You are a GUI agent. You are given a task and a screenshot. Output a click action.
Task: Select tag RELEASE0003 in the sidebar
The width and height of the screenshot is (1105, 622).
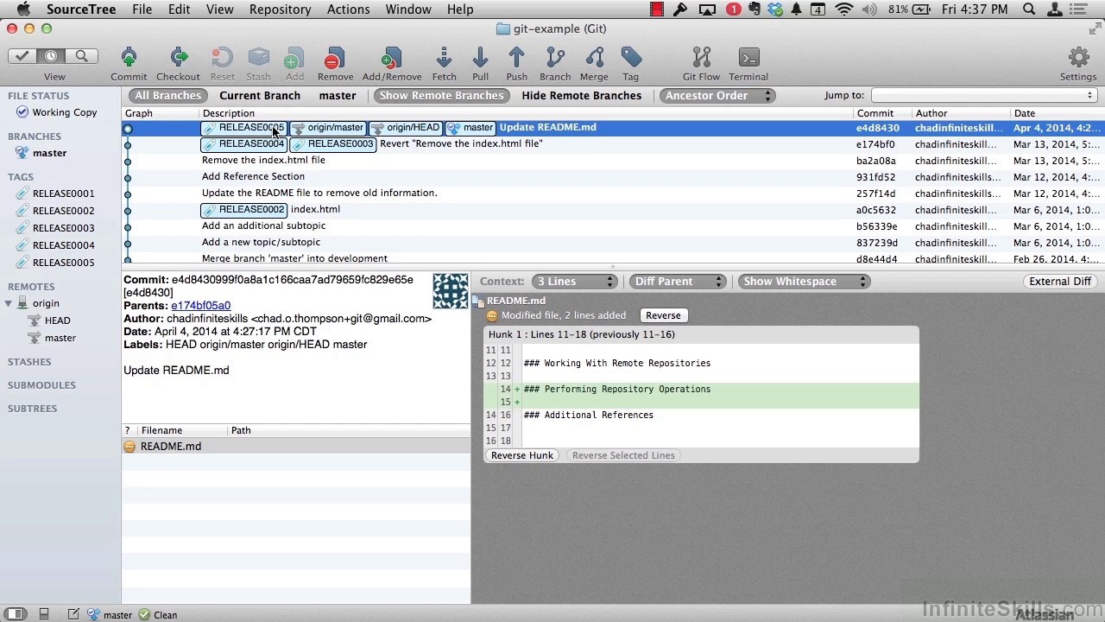coord(63,228)
